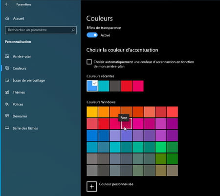Click the search magnifier icon
The image size is (220, 196).
tap(73, 30)
